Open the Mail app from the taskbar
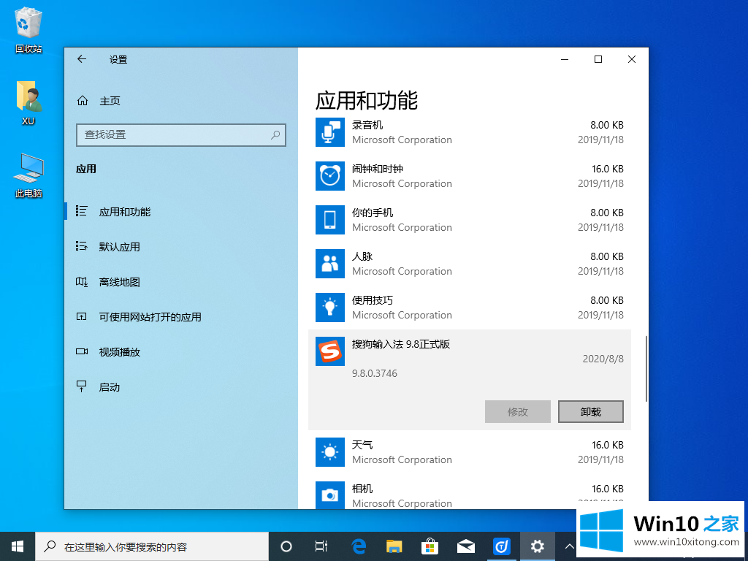This screenshot has height=561, width=748. click(x=465, y=546)
